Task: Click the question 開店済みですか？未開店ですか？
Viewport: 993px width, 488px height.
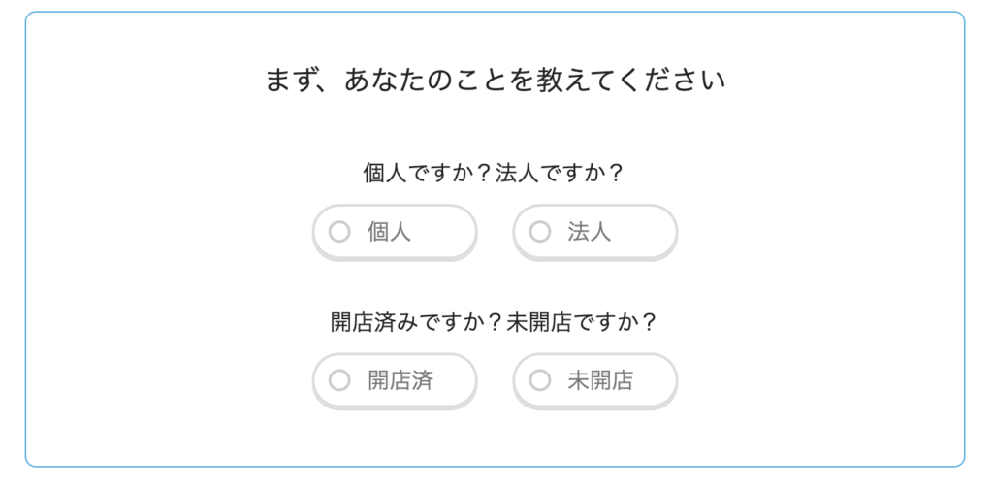Action: pos(495,322)
